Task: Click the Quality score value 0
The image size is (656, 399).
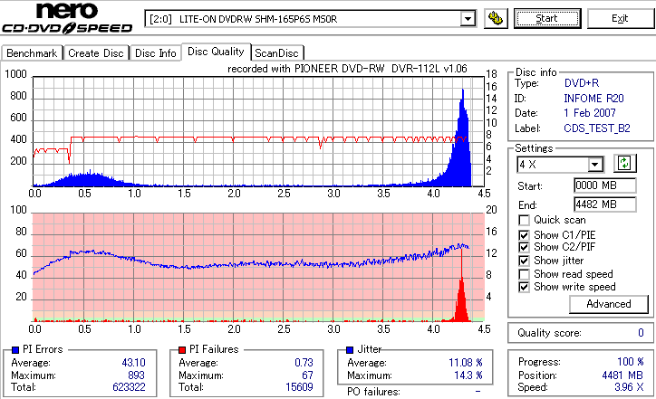Action: tap(641, 333)
